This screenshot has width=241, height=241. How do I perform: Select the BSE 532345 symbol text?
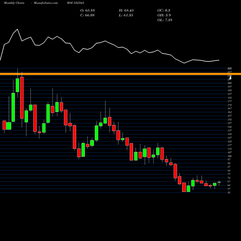coord(76,3)
